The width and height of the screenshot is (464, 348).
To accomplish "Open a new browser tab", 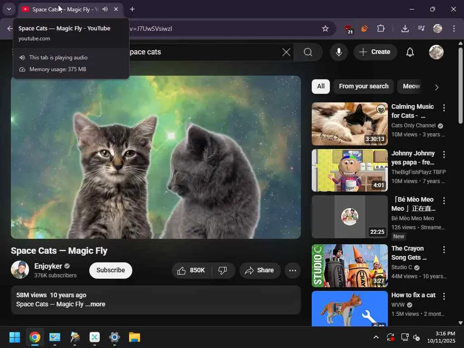I will point(132,9).
